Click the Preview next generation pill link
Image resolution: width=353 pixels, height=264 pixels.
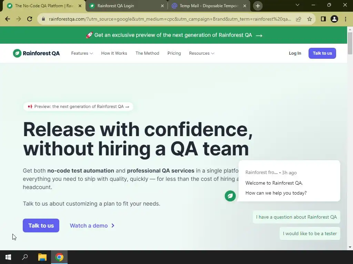(x=78, y=107)
